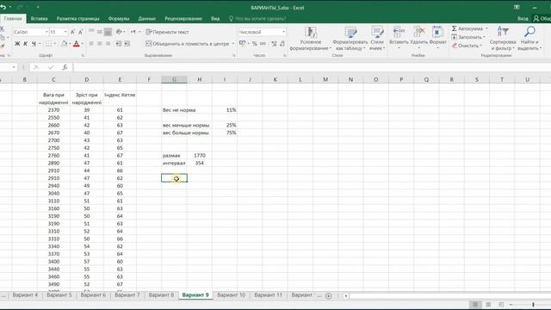This screenshot has width=551, height=310.
Task: Toggle right horizontal text alignment
Action: click(x=108, y=44)
